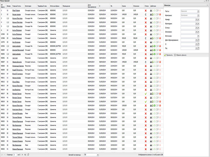
Task: Click the green dollar icon for Богдан Иванов
Action: 153,14
